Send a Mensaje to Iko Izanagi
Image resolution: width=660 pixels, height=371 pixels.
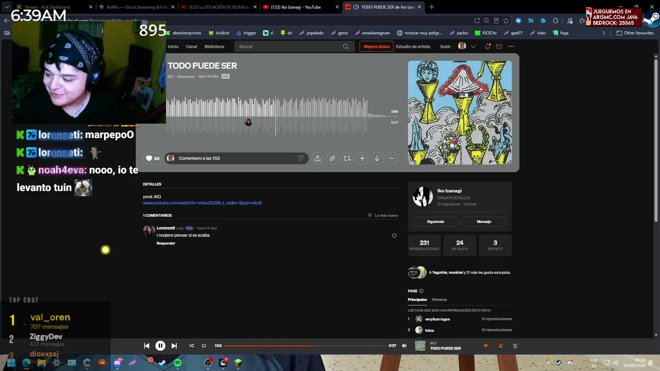[484, 222]
